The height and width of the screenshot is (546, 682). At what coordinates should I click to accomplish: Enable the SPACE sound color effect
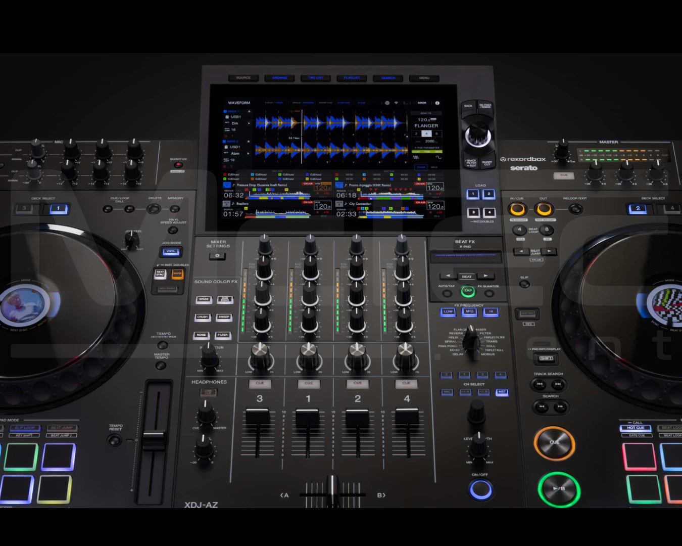point(204,299)
